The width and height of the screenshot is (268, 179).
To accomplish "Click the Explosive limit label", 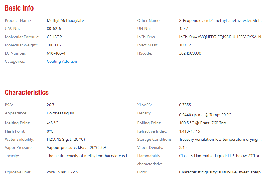I will click(x=18, y=172).
